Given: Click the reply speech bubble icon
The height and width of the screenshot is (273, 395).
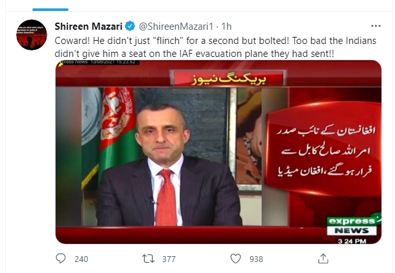Looking at the screenshot, I should (x=61, y=259).
